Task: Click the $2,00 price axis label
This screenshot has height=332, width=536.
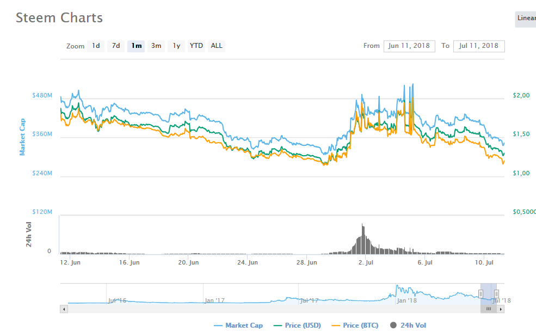Action: pyautogui.click(x=521, y=95)
